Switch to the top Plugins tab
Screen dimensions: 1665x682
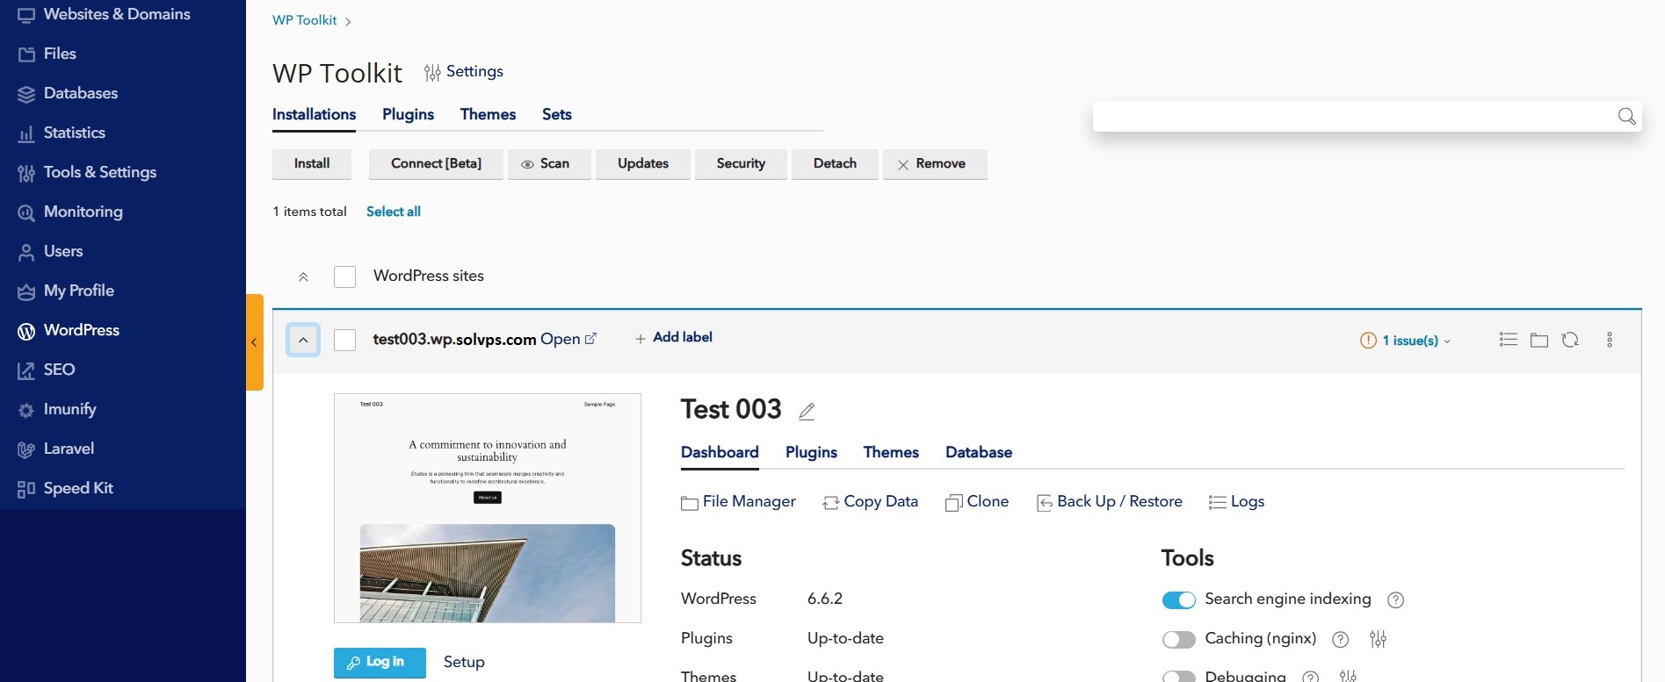click(x=408, y=114)
